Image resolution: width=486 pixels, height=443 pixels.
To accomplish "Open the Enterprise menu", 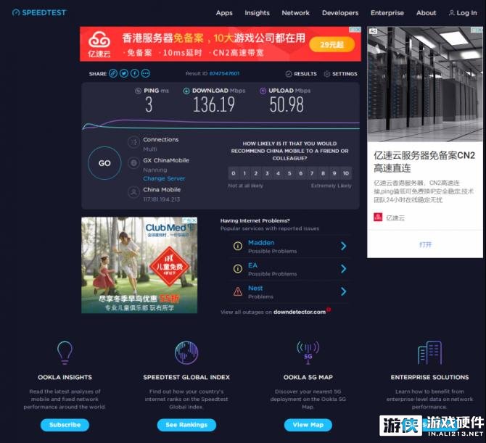I will [387, 13].
